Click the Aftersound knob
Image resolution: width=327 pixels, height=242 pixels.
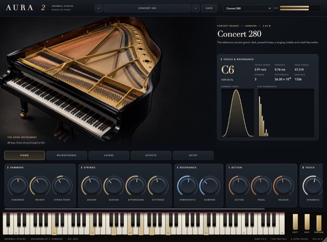[136, 186]
